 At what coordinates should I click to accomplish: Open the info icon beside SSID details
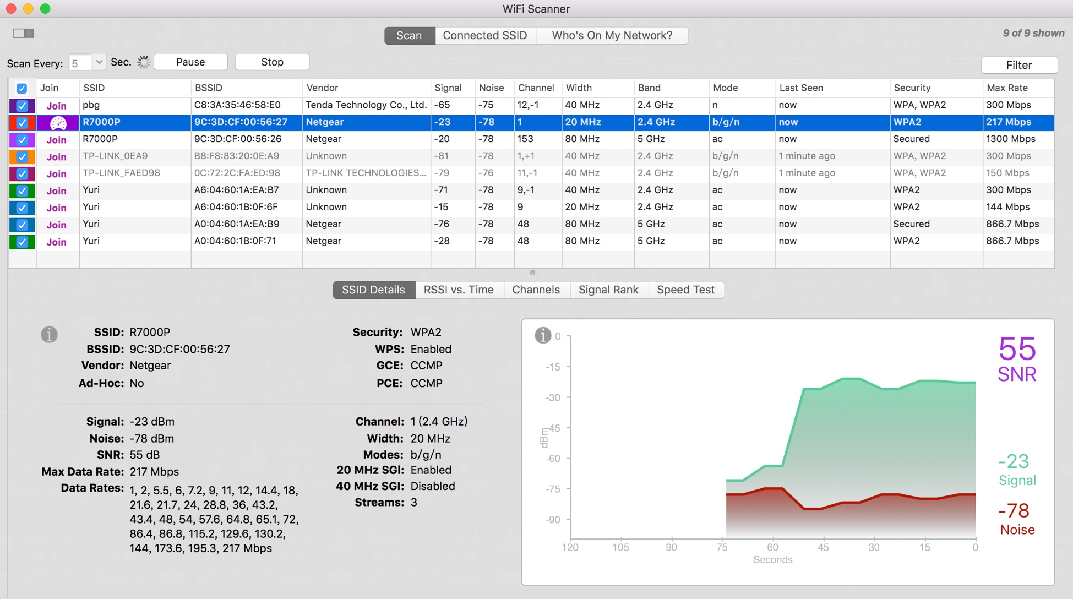49,334
